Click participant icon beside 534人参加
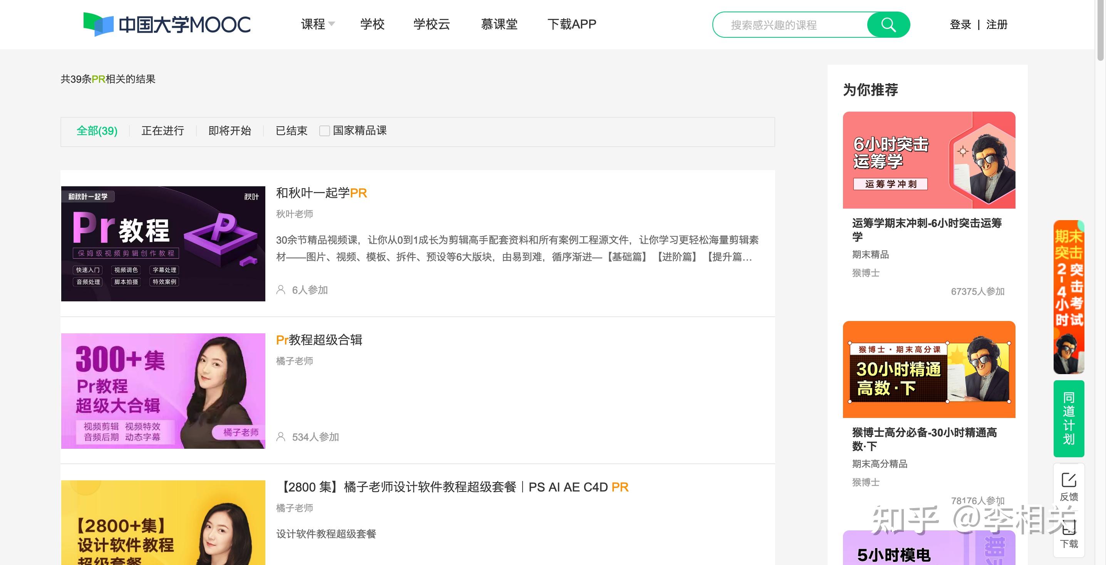This screenshot has height=565, width=1106. [281, 437]
